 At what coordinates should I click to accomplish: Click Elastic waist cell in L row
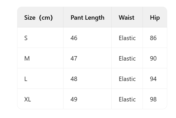click(x=127, y=79)
